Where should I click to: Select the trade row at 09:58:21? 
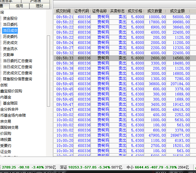[x=121, y=17]
